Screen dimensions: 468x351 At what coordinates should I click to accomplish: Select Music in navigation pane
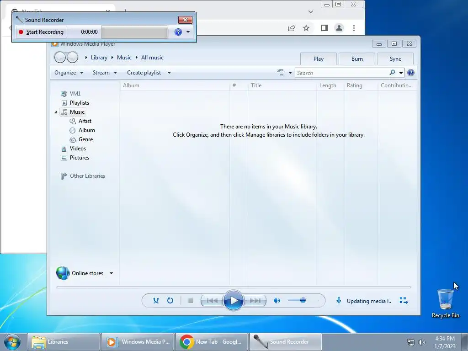(x=73, y=112)
